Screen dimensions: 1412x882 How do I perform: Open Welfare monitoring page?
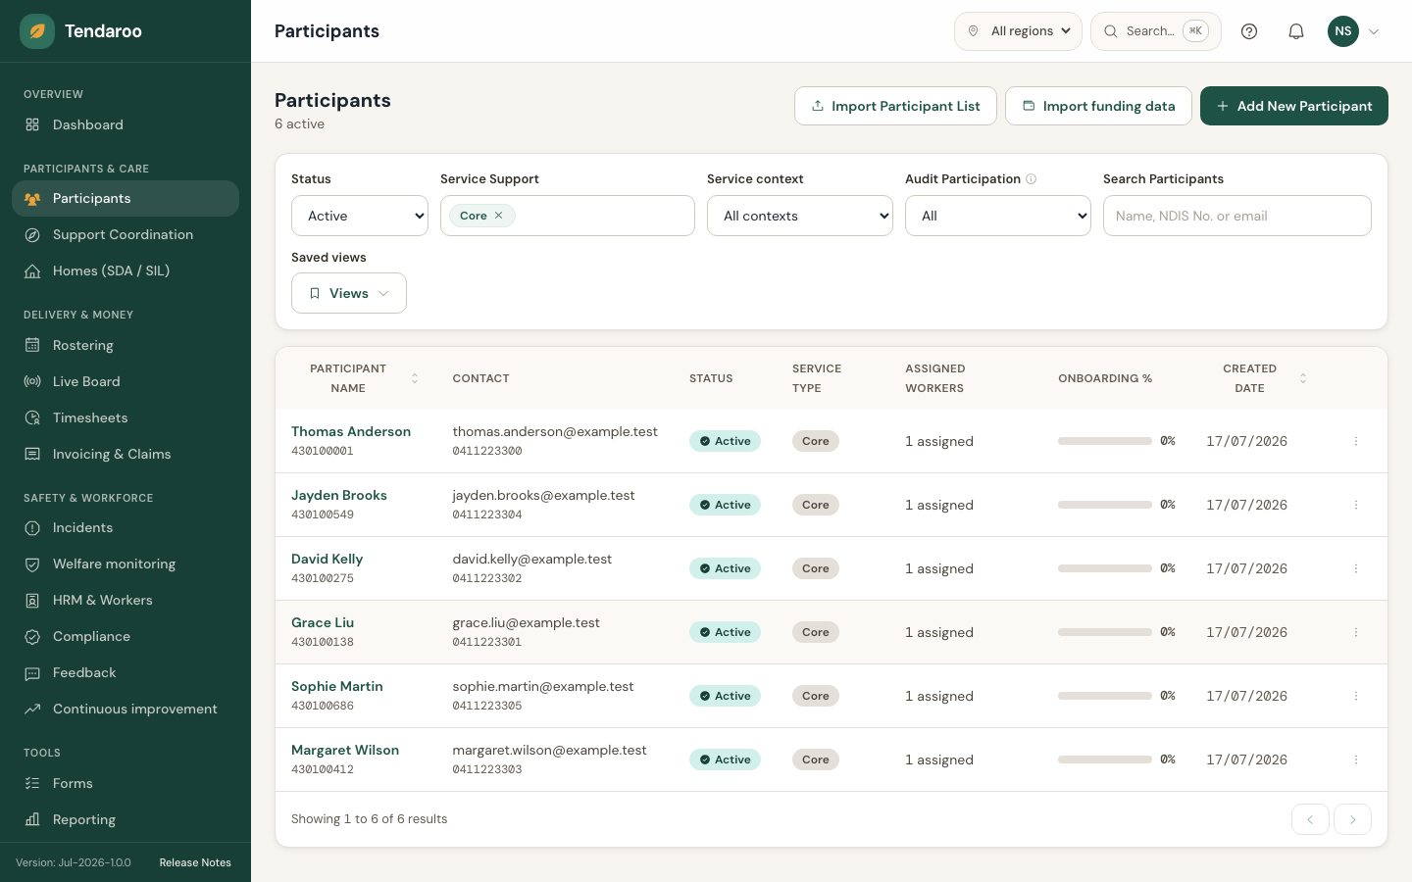click(x=126, y=563)
